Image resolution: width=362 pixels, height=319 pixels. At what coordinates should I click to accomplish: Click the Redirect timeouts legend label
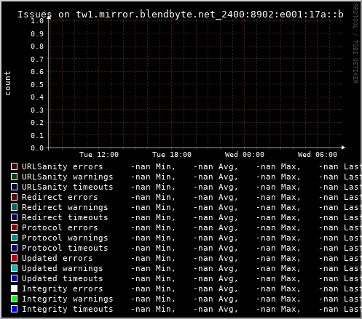(65, 217)
